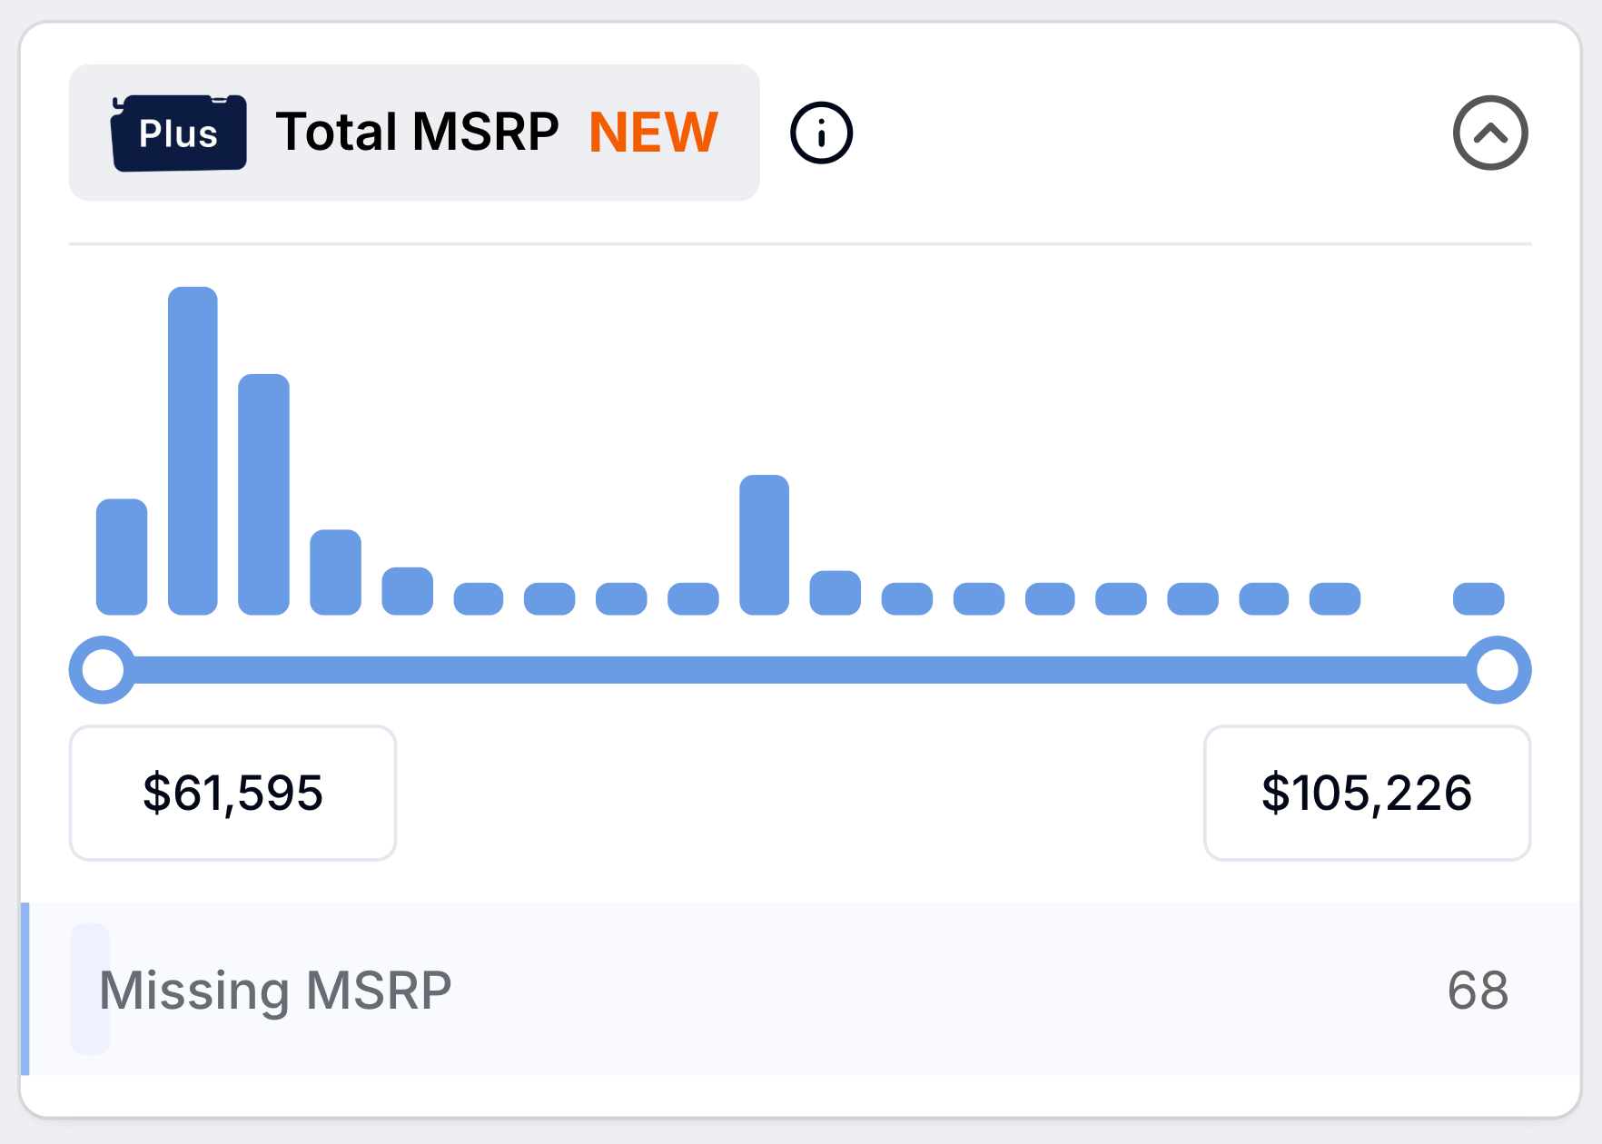This screenshot has width=1602, height=1144.
Task: Focus the $61,595 minimum price field
Action: [232, 793]
